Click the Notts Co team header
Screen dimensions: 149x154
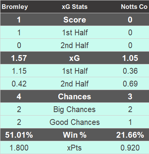(x=134, y=7)
